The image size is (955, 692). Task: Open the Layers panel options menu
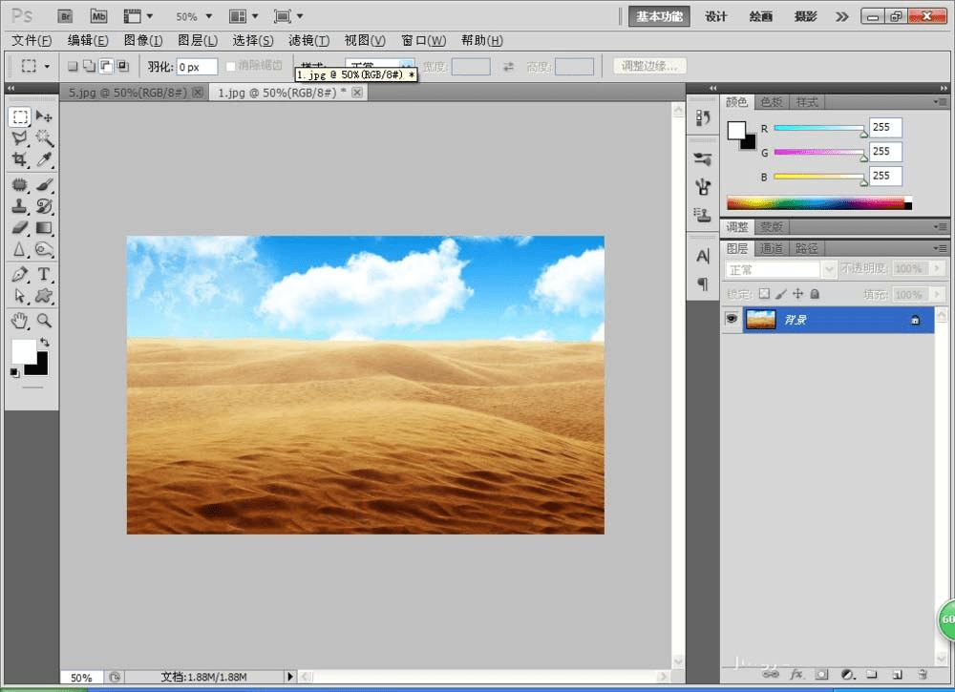(941, 248)
